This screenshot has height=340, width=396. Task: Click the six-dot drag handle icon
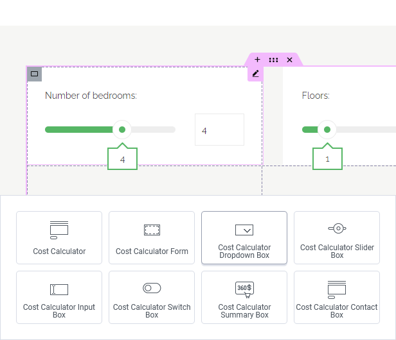(273, 60)
